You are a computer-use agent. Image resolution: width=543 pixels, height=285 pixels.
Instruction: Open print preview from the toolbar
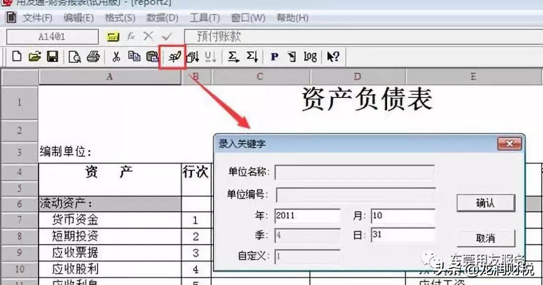click(74, 56)
